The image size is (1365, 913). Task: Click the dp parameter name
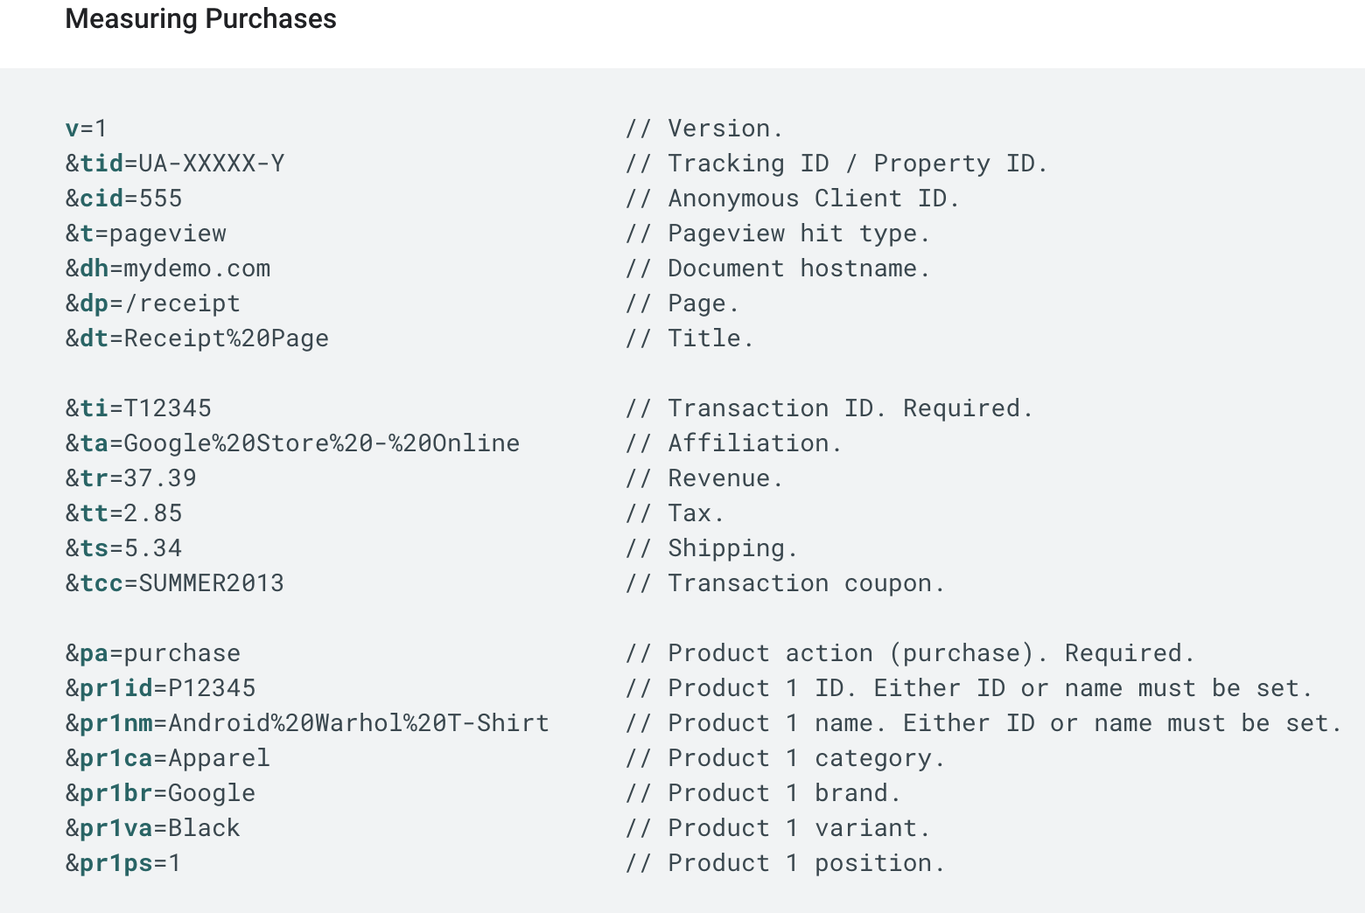(94, 303)
